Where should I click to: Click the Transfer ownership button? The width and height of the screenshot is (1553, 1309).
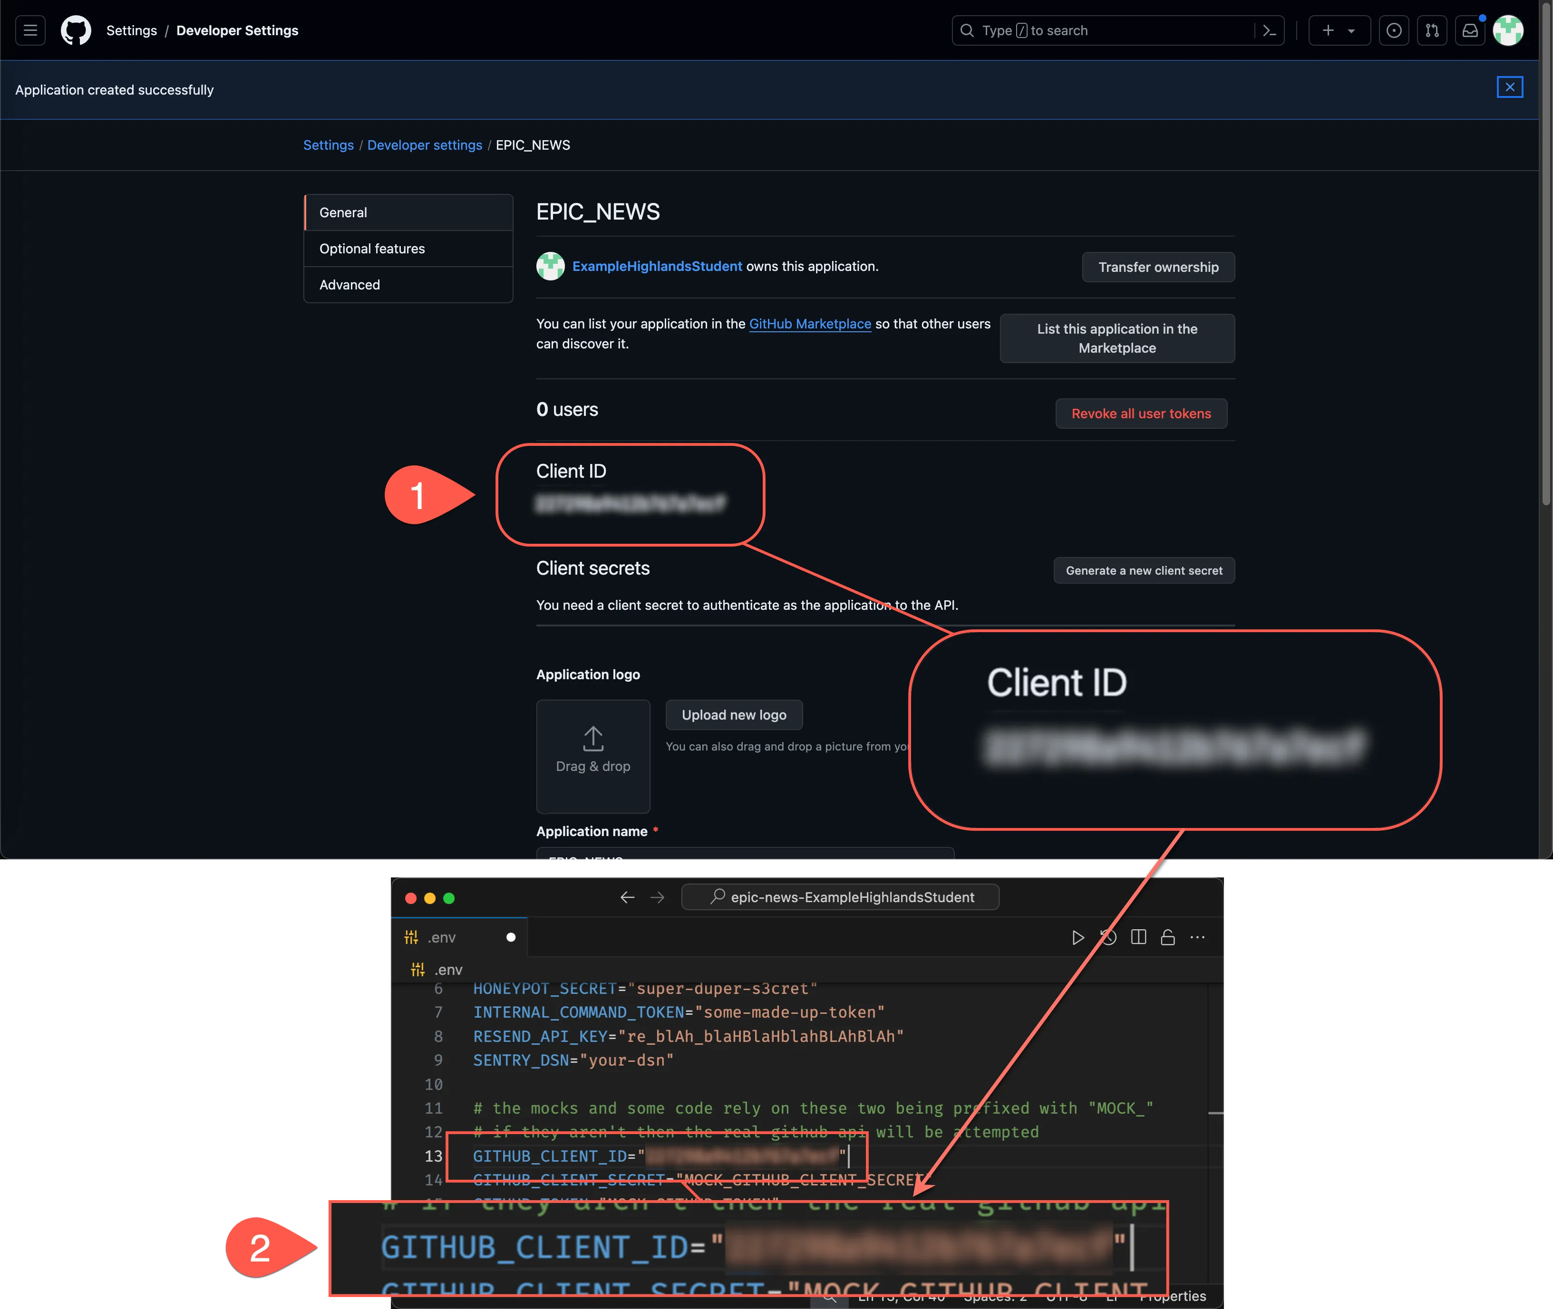[x=1158, y=267]
